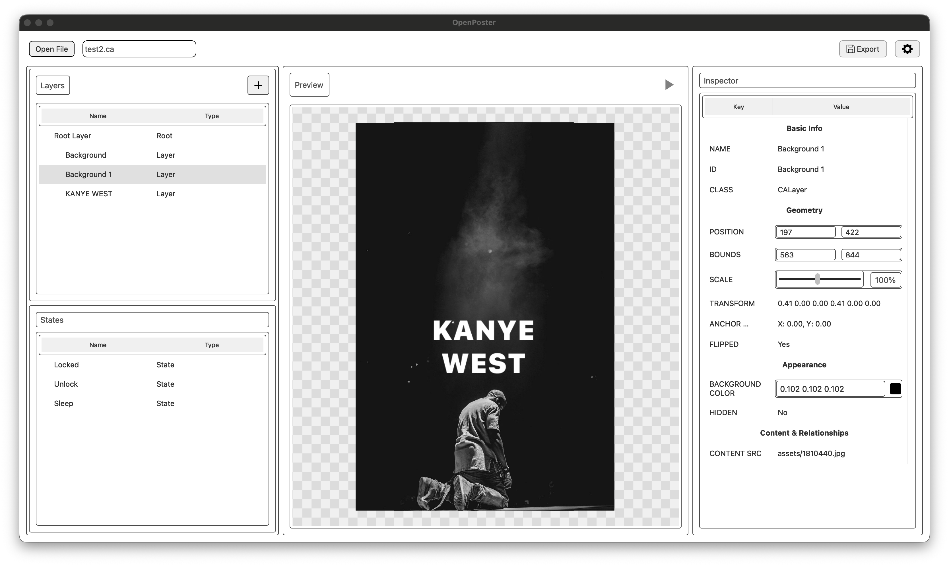Click the Export button
This screenshot has height=566, width=949.
pos(863,49)
